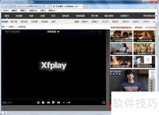Refresh the page with the reload icon
159x115 pixels.
point(49,6)
